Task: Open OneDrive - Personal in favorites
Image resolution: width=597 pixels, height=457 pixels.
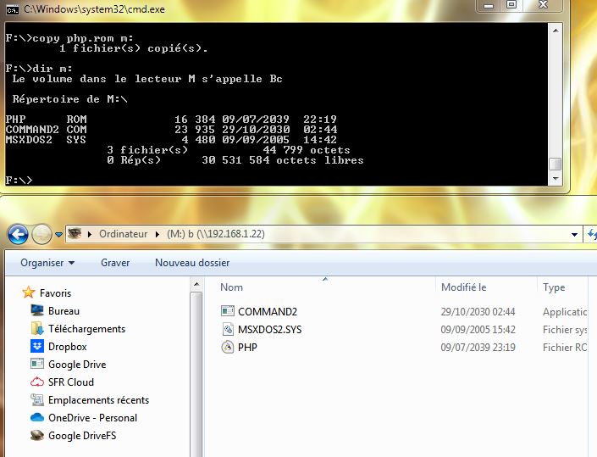Action: point(92,418)
